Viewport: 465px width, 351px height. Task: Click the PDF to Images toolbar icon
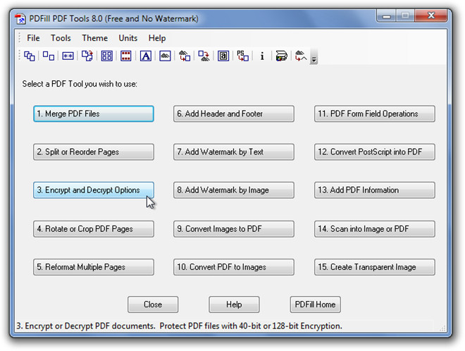tap(204, 56)
